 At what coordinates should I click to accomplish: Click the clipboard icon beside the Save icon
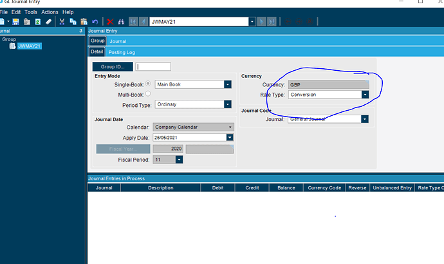point(27,21)
